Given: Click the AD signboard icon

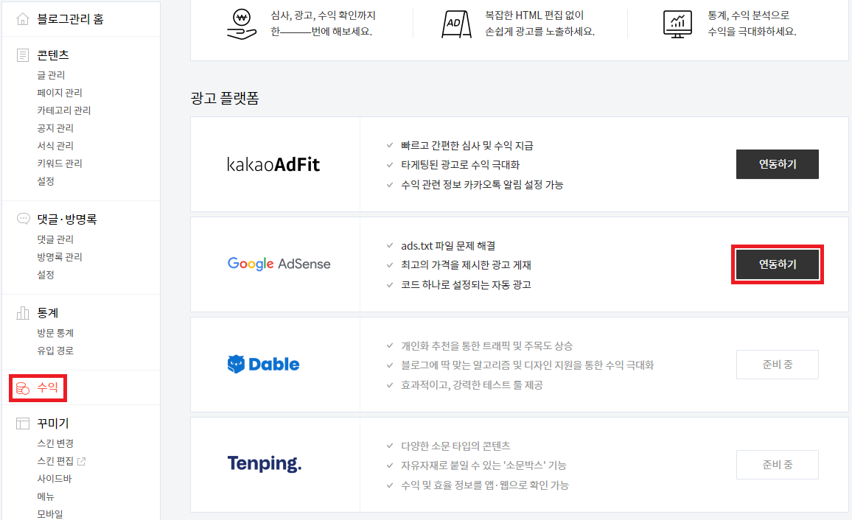Looking at the screenshot, I should [456, 24].
